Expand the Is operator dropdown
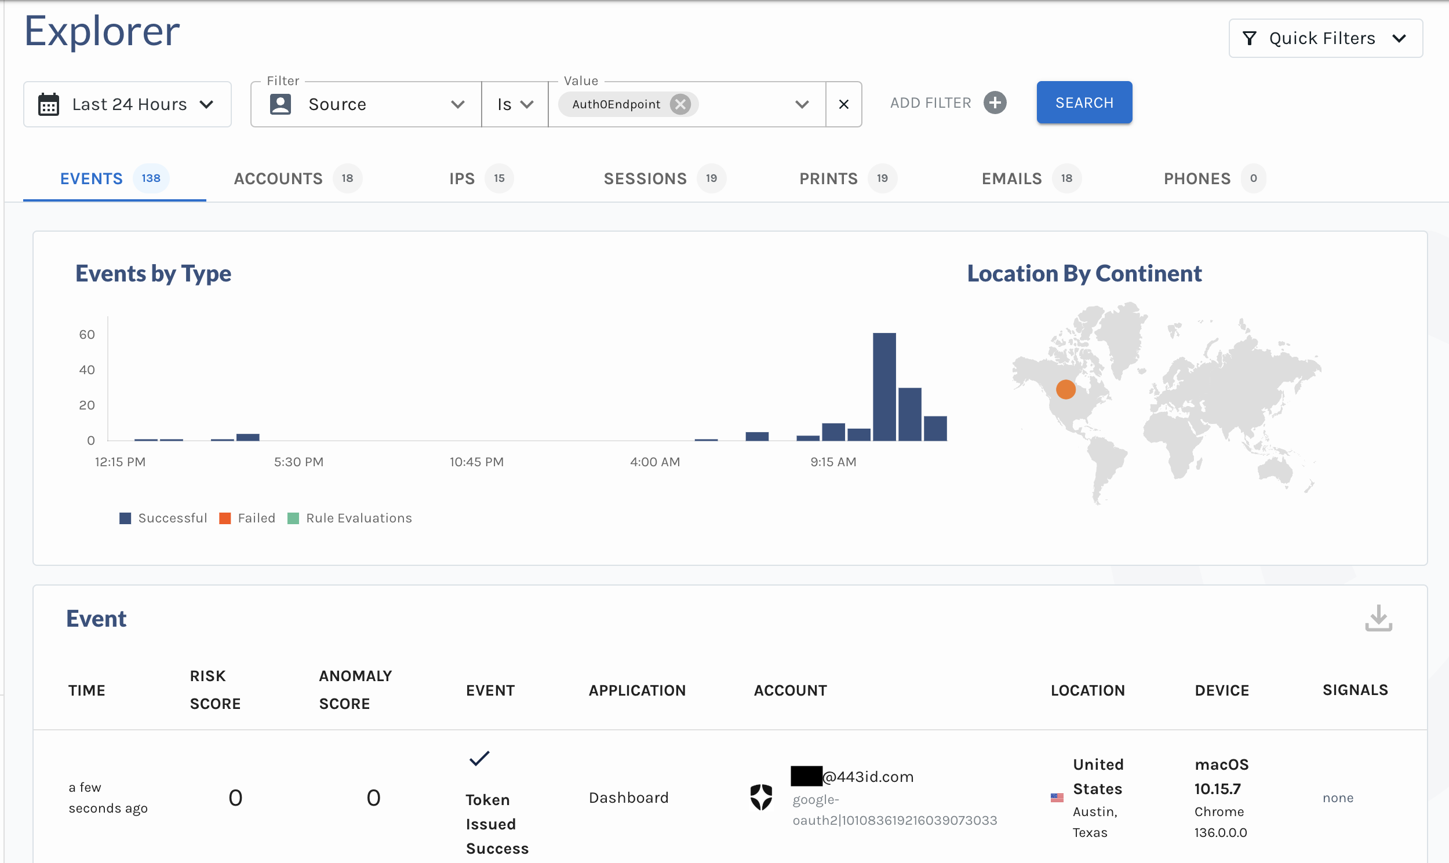The width and height of the screenshot is (1449, 863). click(x=515, y=105)
